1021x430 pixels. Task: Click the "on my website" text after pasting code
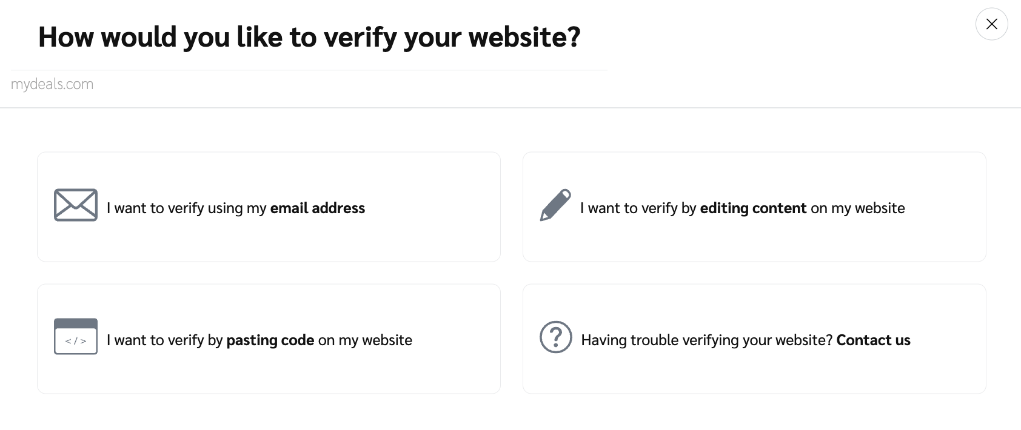click(x=365, y=340)
